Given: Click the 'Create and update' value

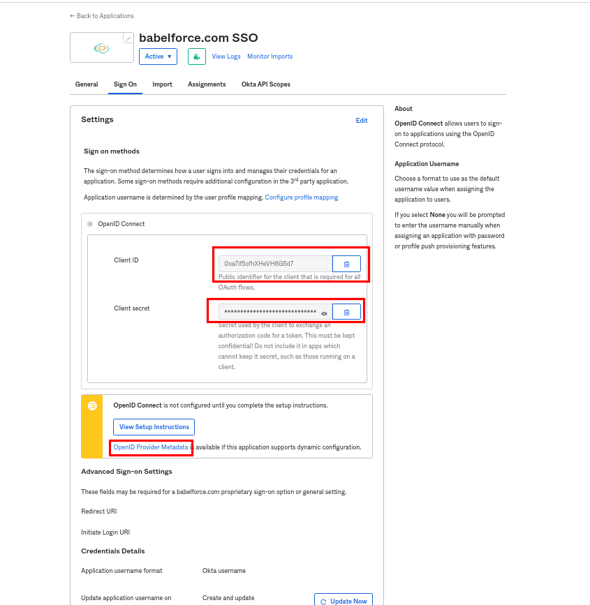Looking at the screenshot, I should coord(228,597).
